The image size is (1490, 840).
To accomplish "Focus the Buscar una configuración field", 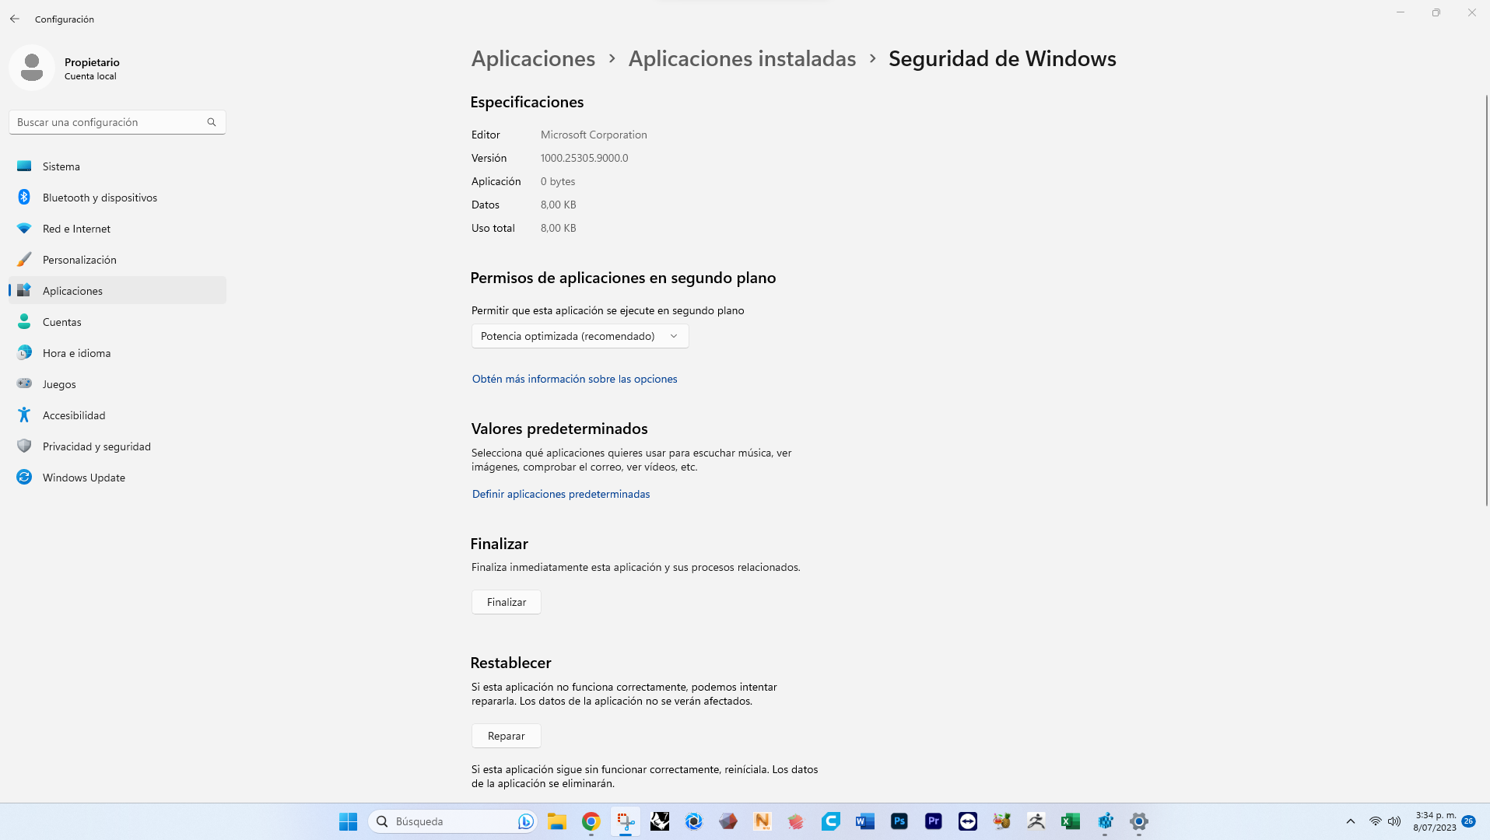I will point(117,122).
